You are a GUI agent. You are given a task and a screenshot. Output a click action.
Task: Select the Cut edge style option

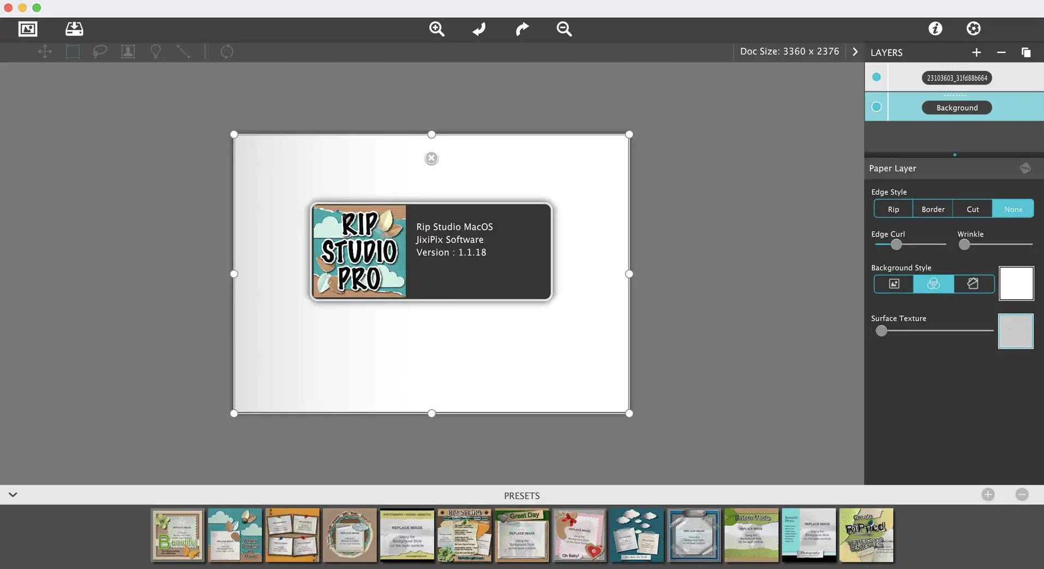973,209
